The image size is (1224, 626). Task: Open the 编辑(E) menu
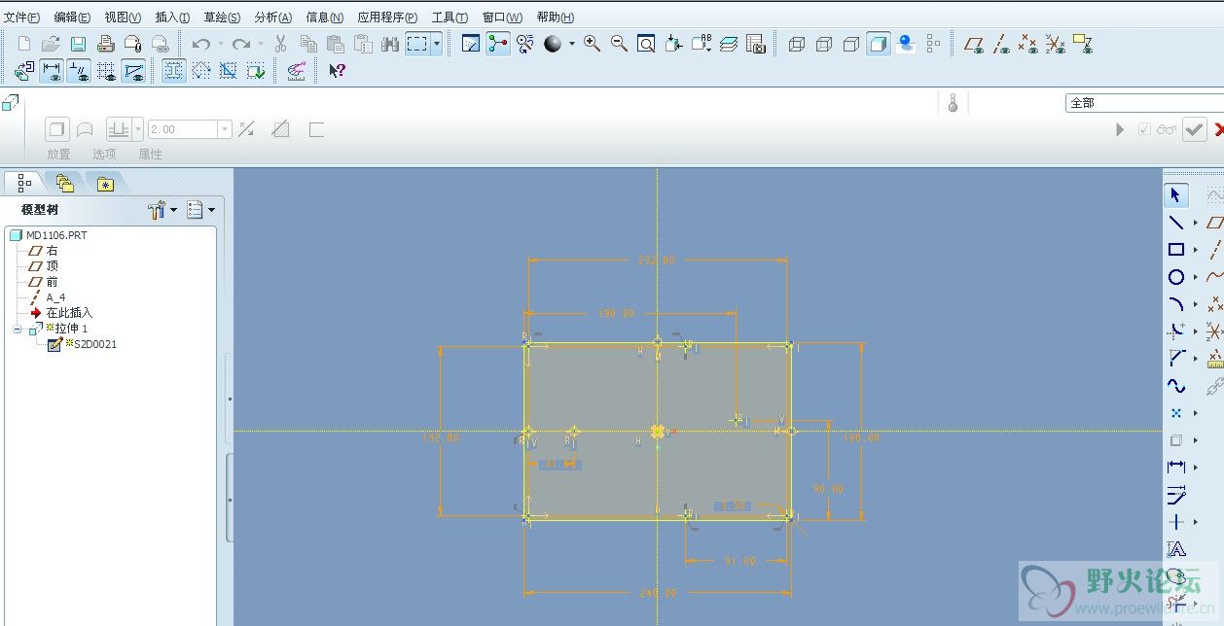click(x=72, y=17)
